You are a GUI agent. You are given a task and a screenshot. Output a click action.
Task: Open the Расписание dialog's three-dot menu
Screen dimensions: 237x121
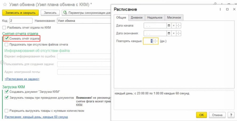pyautogui.click(x=220, y=9)
